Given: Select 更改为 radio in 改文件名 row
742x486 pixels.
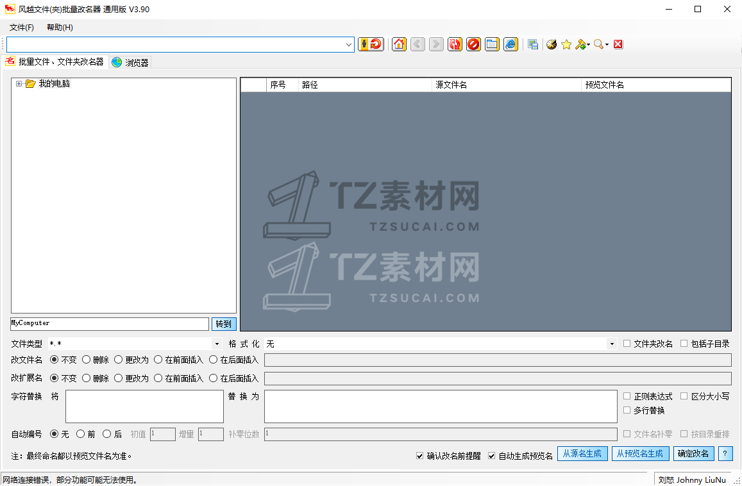Looking at the screenshot, I should pyautogui.click(x=118, y=360).
